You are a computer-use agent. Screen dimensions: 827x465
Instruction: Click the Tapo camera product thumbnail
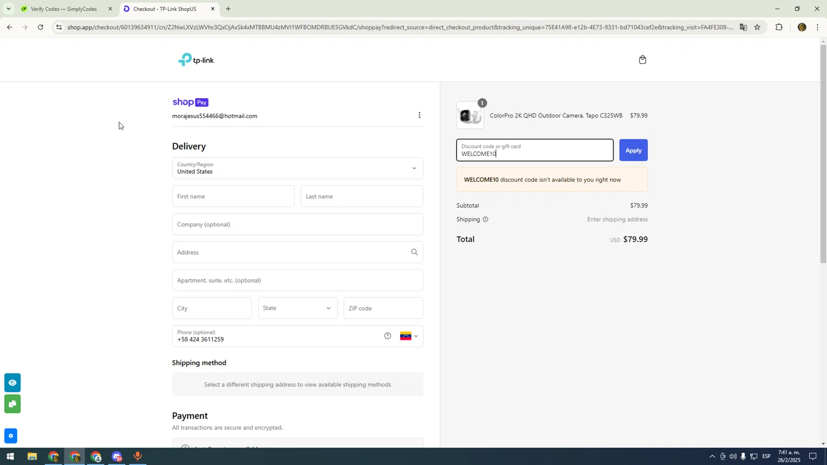[x=470, y=115]
